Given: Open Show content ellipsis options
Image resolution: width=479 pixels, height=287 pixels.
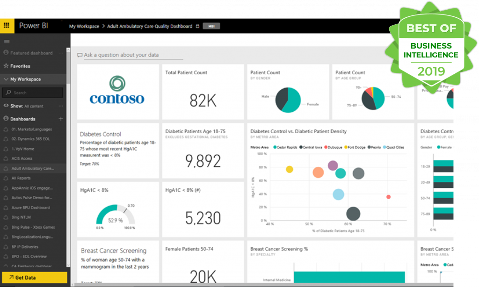Looking at the screenshot, I should [x=61, y=106].
